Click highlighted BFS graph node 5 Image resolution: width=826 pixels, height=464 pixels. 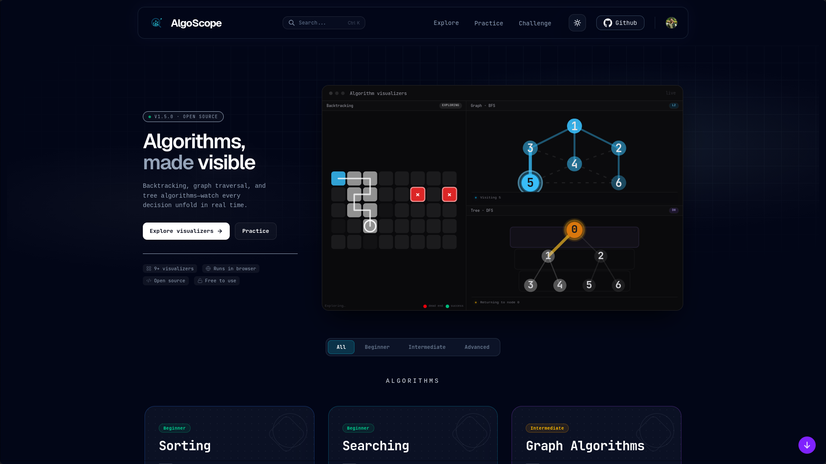pos(530,183)
